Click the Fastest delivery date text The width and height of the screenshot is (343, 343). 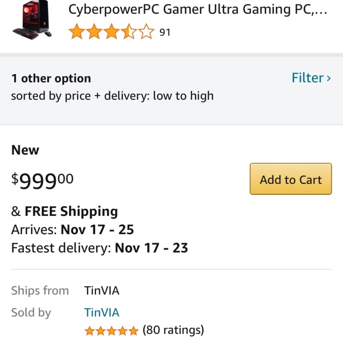(x=152, y=248)
